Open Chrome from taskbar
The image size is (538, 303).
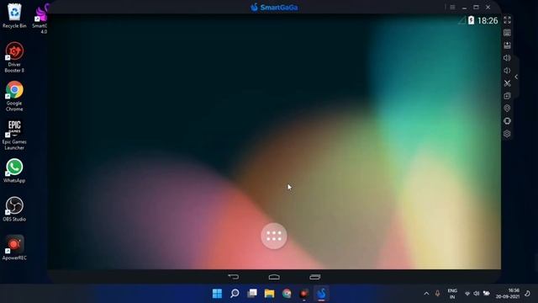[x=287, y=294]
